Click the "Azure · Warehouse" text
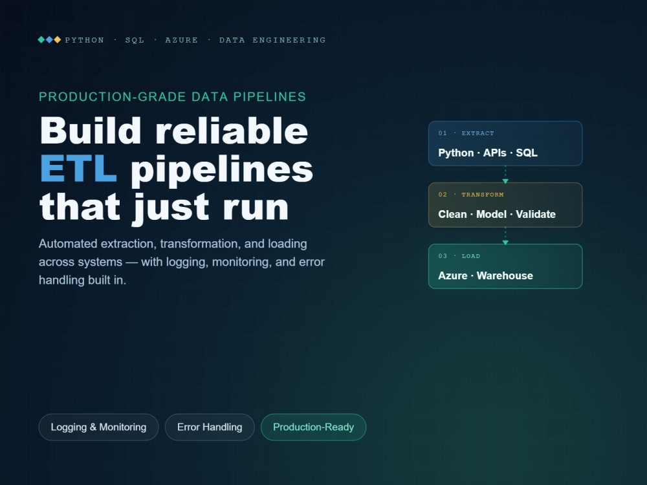The image size is (647, 485). coord(486,276)
